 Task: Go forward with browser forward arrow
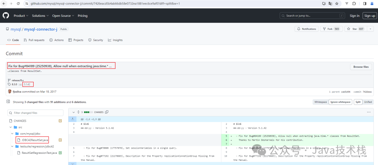click(x=11, y=3)
